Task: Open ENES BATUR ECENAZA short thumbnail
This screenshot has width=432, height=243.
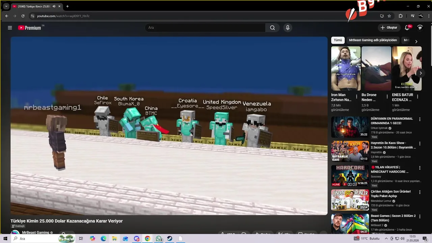Action: point(407,69)
